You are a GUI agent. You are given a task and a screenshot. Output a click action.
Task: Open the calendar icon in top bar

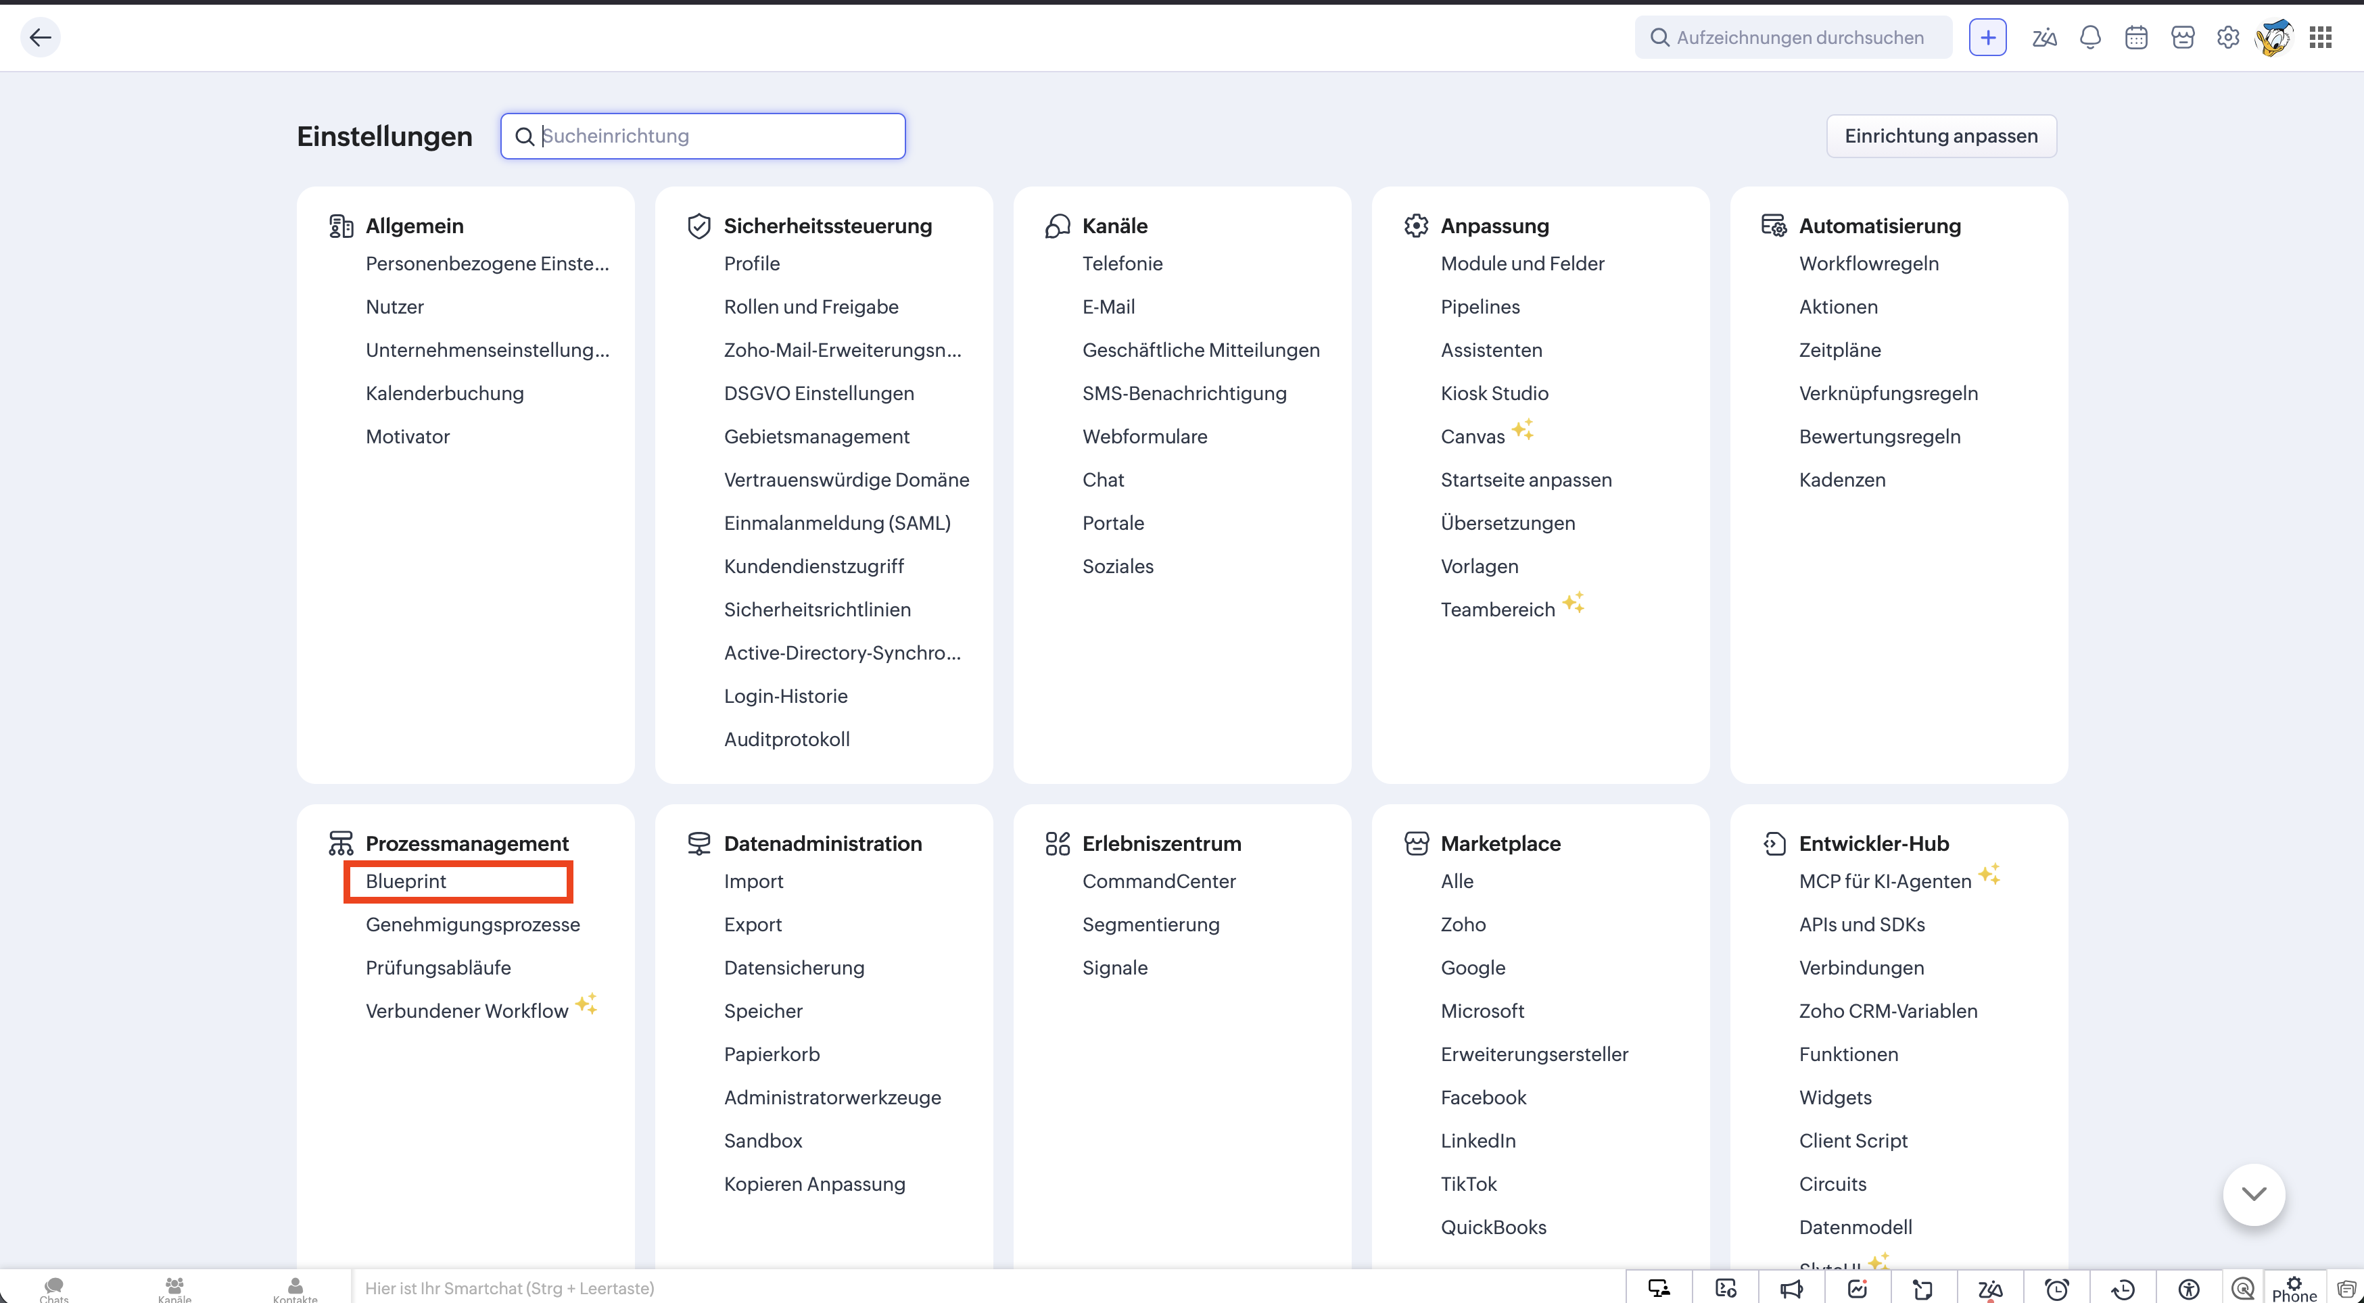click(2136, 38)
